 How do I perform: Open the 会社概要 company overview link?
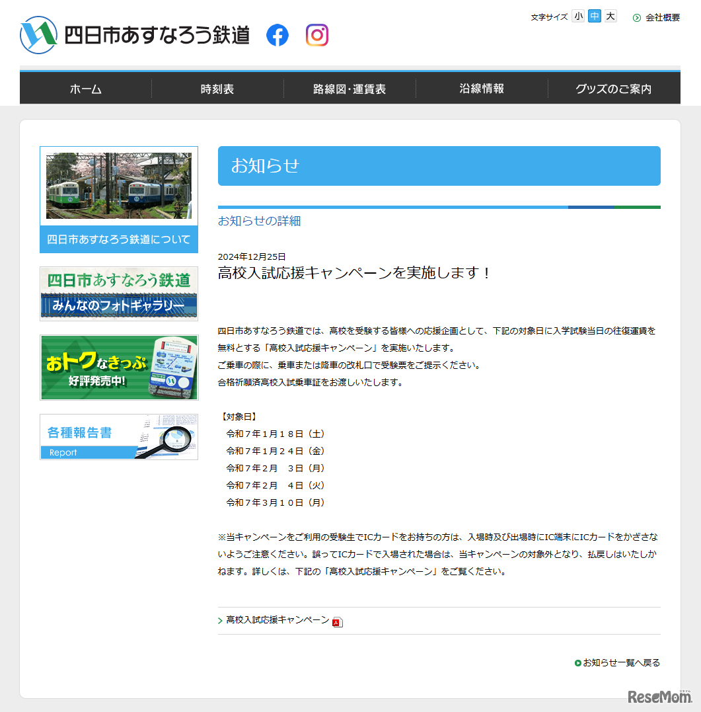tap(661, 18)
